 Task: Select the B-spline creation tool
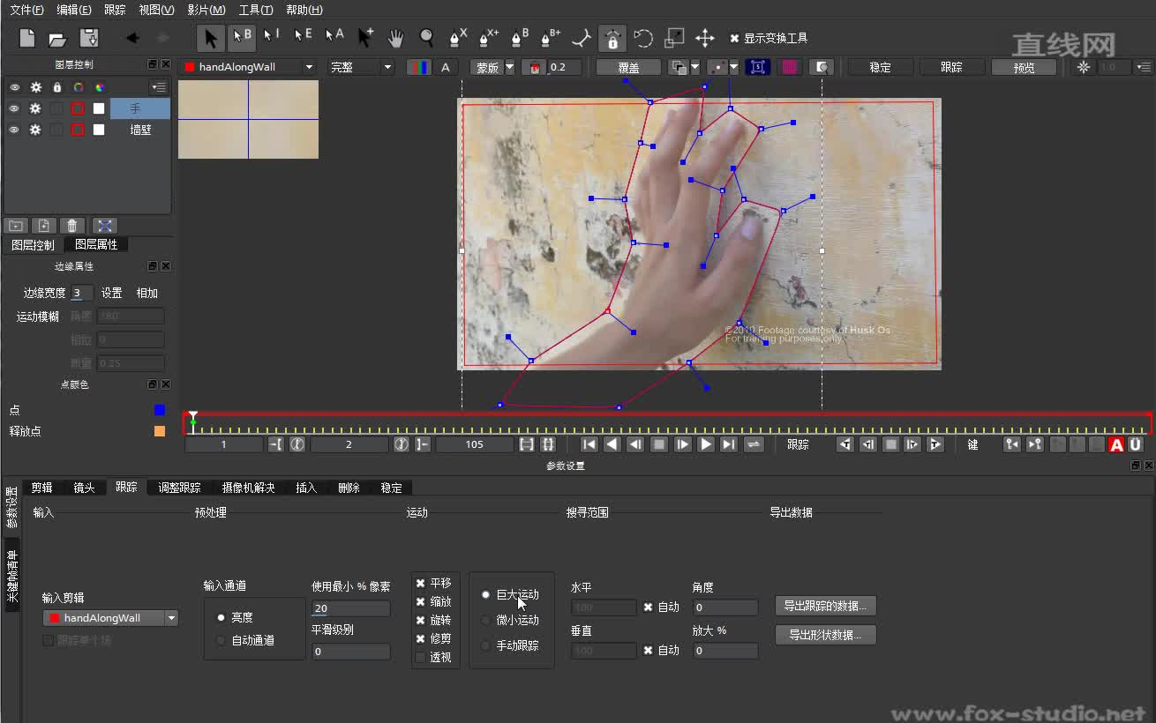point(516,38)
